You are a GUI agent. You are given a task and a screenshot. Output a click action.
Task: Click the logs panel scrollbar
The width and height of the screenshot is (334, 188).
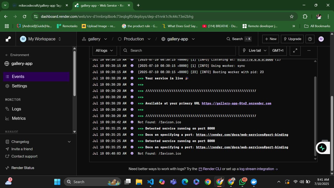315,116
